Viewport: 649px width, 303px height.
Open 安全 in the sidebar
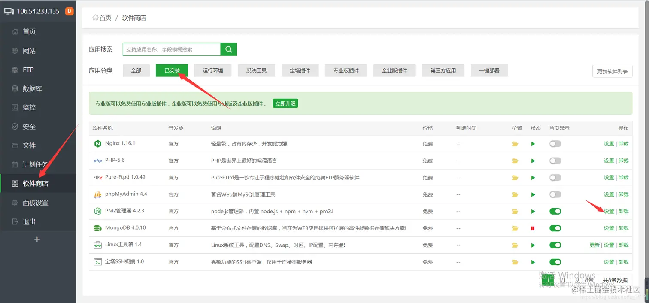click(x=38, y=127)
